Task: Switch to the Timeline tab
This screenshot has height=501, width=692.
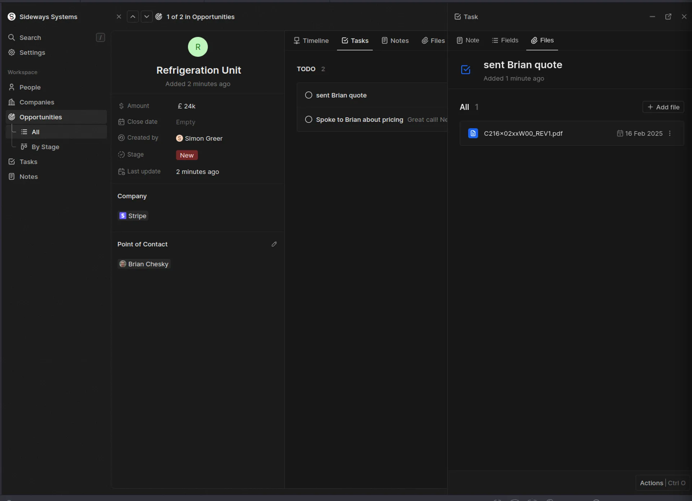Action: click(311, 41)
